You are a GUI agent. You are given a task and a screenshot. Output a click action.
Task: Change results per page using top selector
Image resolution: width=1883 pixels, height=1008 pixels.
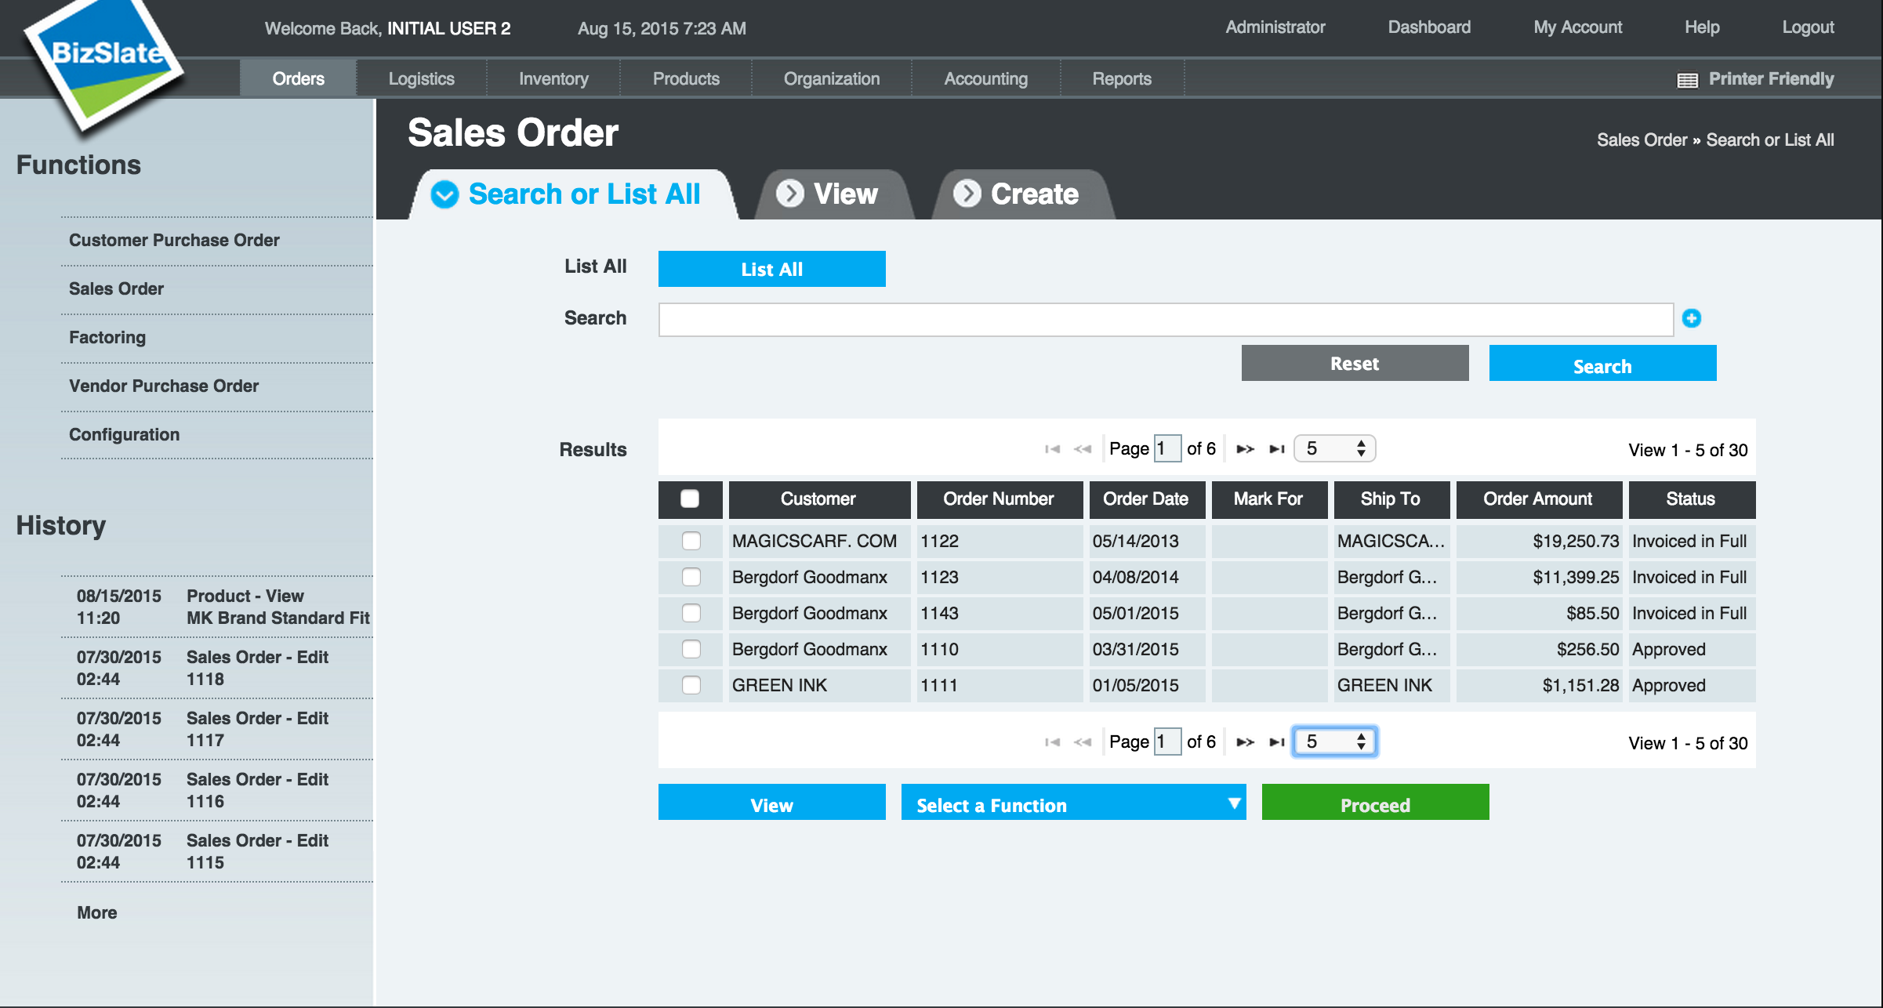point(1334,448)
